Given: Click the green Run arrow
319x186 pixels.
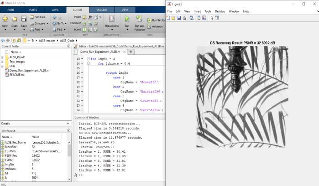Looking at the screenshot, I should [x=127, y=19].
